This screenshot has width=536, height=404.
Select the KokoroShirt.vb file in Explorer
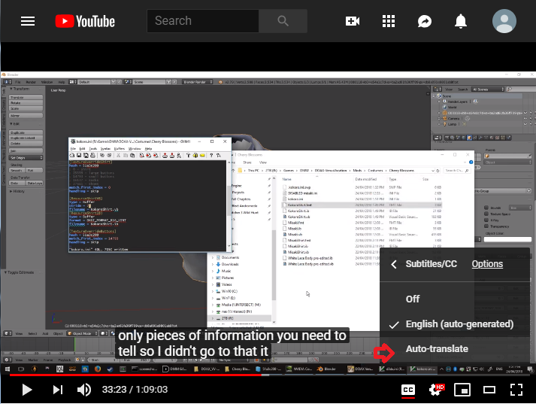[362, 217]
